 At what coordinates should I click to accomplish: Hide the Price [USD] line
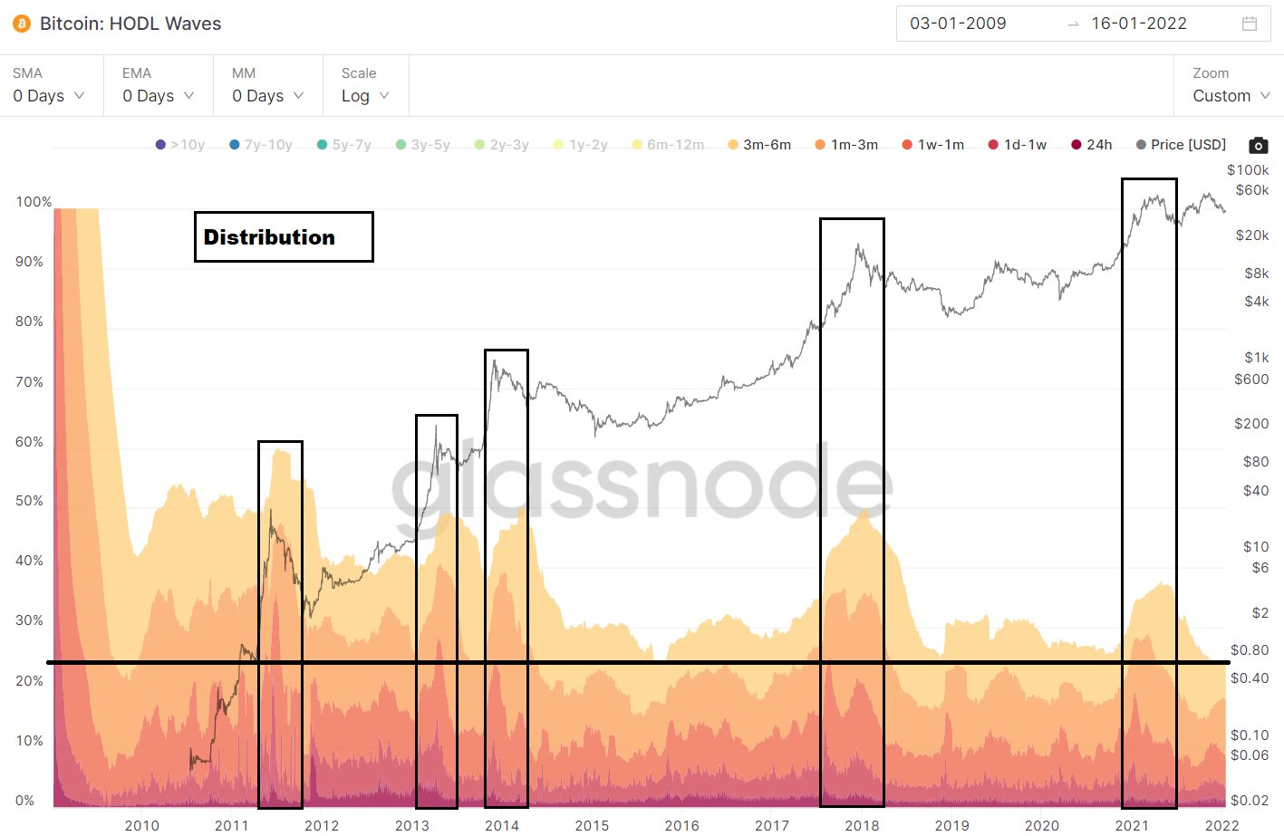pyautogui.click(x=1181, y=145)
